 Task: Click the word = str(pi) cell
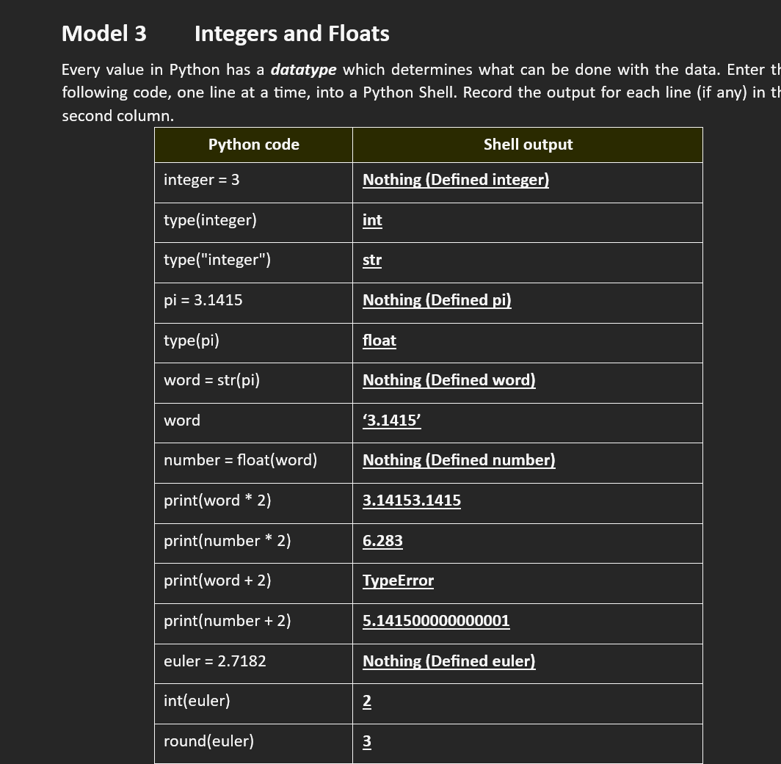click(x=211, y=380)
